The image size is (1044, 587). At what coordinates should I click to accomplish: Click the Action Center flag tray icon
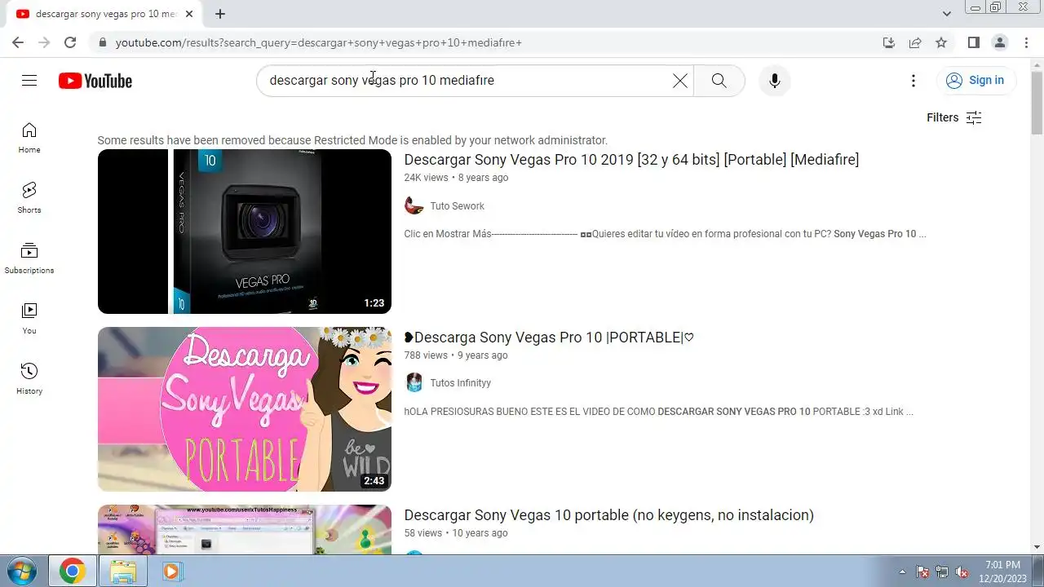pos(922,572)
